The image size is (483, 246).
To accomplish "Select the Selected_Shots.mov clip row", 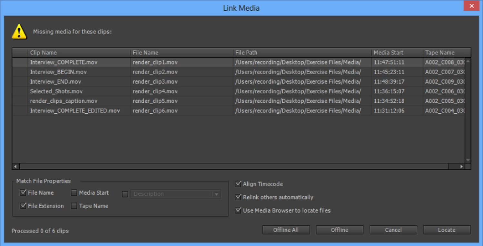I will [239, 91].
